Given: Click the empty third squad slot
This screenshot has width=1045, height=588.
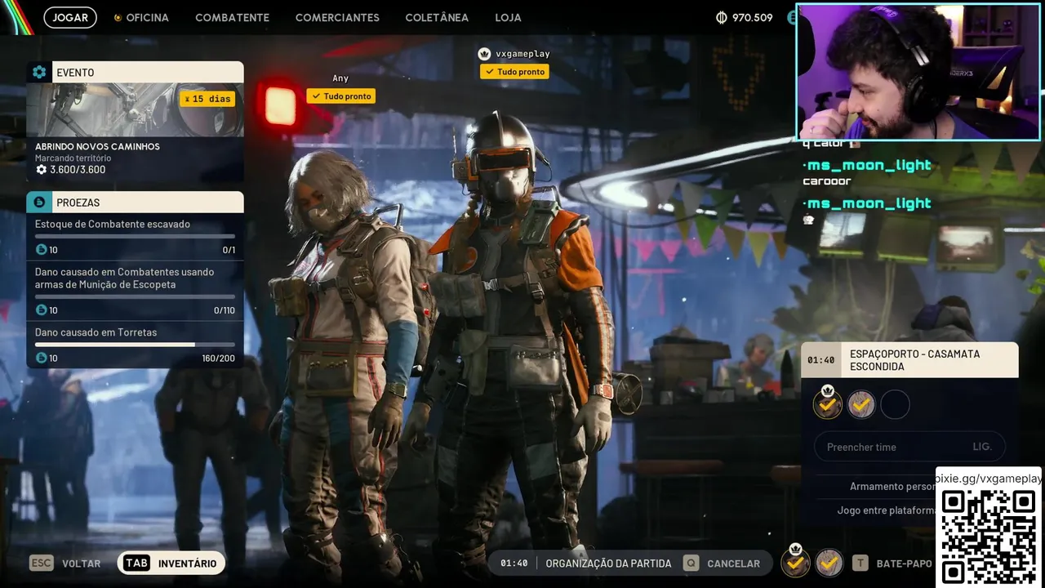Looking at the screenshot, I should click(x=895, y=404).
